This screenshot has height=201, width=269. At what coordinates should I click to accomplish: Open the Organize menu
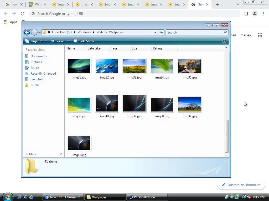pyautogui.click(x=36, y=41)
